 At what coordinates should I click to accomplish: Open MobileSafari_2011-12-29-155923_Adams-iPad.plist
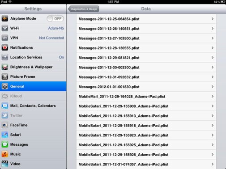[146, 135]
